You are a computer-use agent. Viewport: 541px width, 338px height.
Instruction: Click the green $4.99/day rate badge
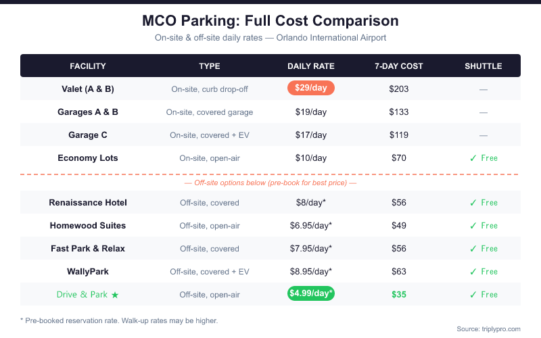(x=311, y=293)
